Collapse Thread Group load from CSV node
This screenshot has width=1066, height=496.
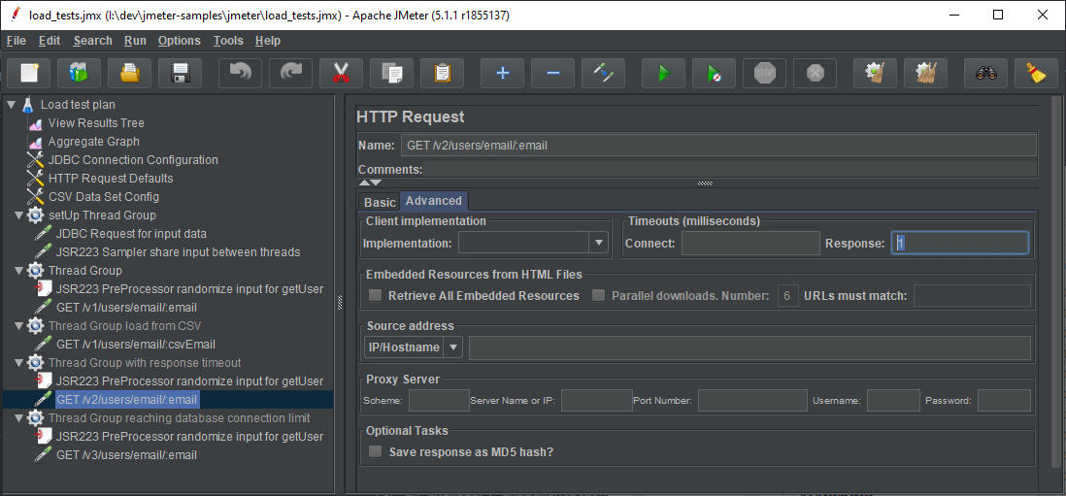click(19, 325)
